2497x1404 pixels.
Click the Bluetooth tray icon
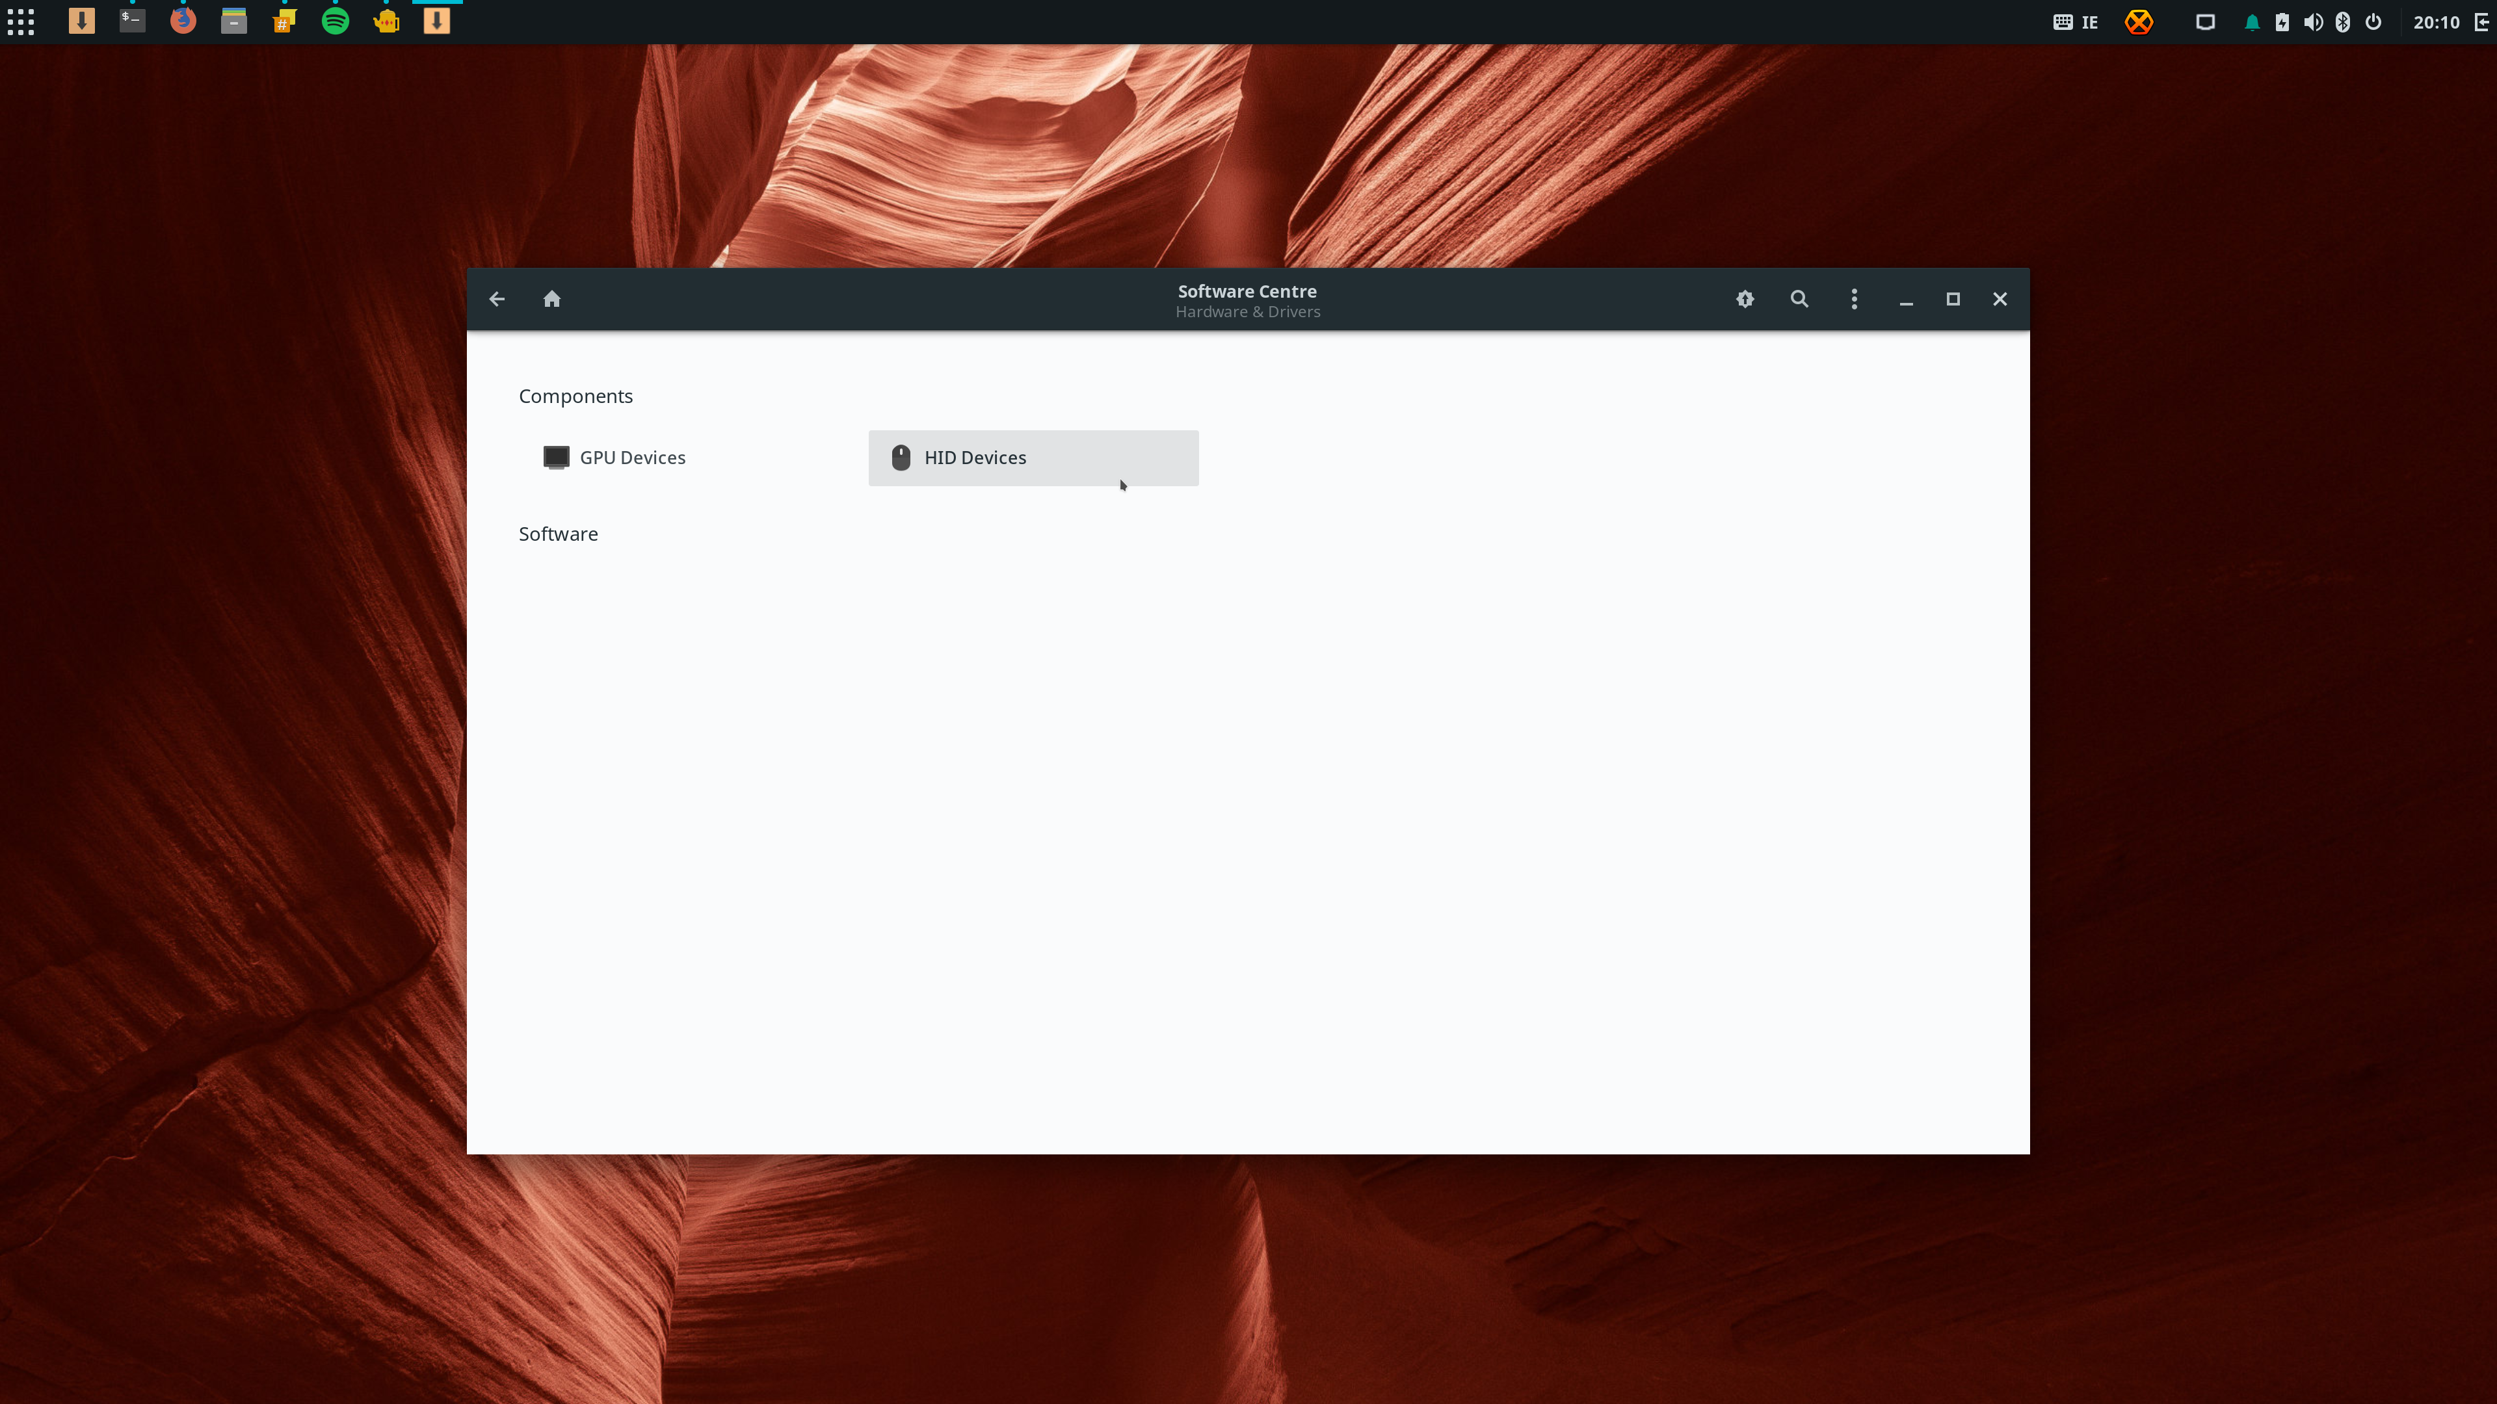point(2343,22)
